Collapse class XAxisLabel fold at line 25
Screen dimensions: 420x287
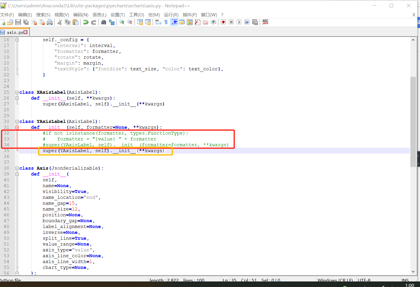[x=17, y=92]
